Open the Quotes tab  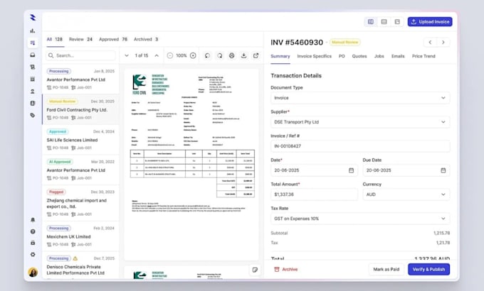tap(359, 56)
